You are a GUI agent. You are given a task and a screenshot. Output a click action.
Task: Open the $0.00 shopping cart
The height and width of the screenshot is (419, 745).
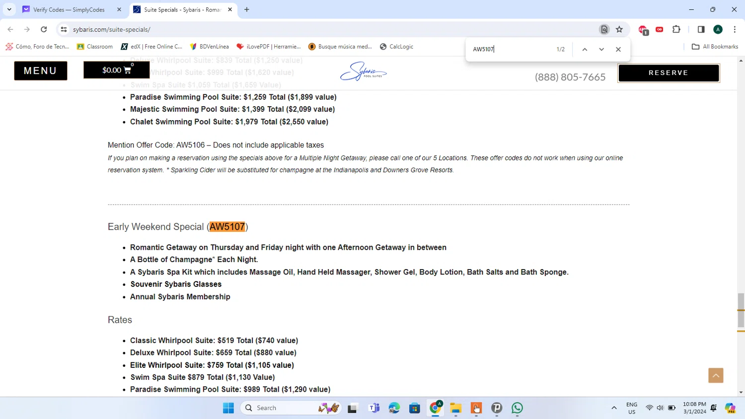tap(117, 70)
